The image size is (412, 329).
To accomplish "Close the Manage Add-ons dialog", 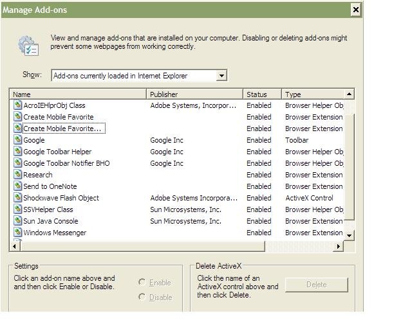I will pyautogui.click(x=355, y=10).
